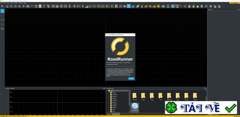Screen dimensions: 240x117
Task: Expand the Damage folder tree node
Action: coord(109,102)
